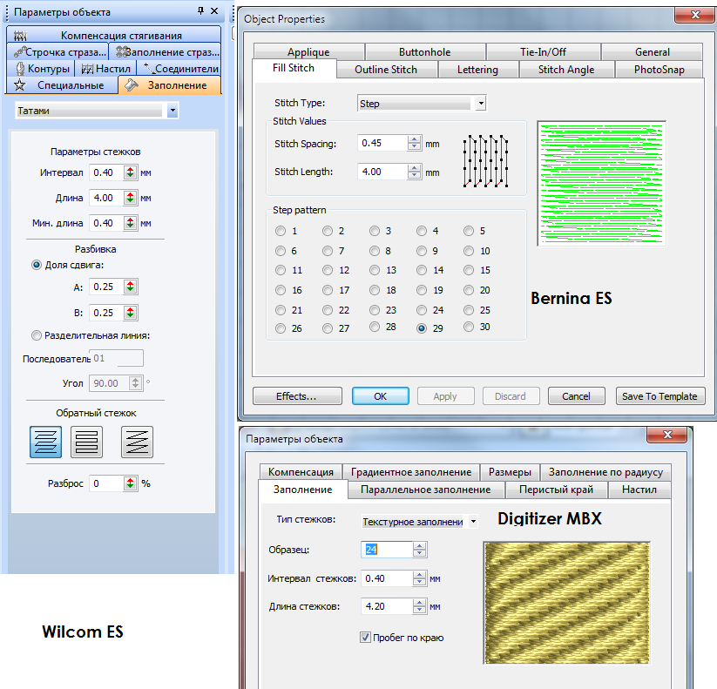Open the Настил underlay tab
Image resolution: width=717 pixels, height=689 pixels.
pos(106,68)
